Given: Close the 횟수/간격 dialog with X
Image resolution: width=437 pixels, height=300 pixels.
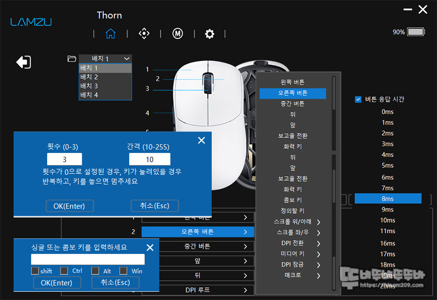Looking at the screenshot, I should (202, 140).
